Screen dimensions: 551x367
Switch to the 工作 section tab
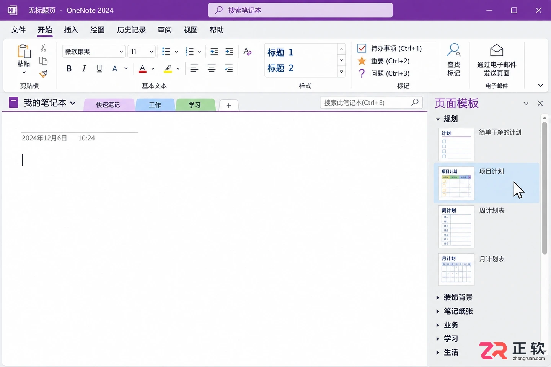pos(155,105)
